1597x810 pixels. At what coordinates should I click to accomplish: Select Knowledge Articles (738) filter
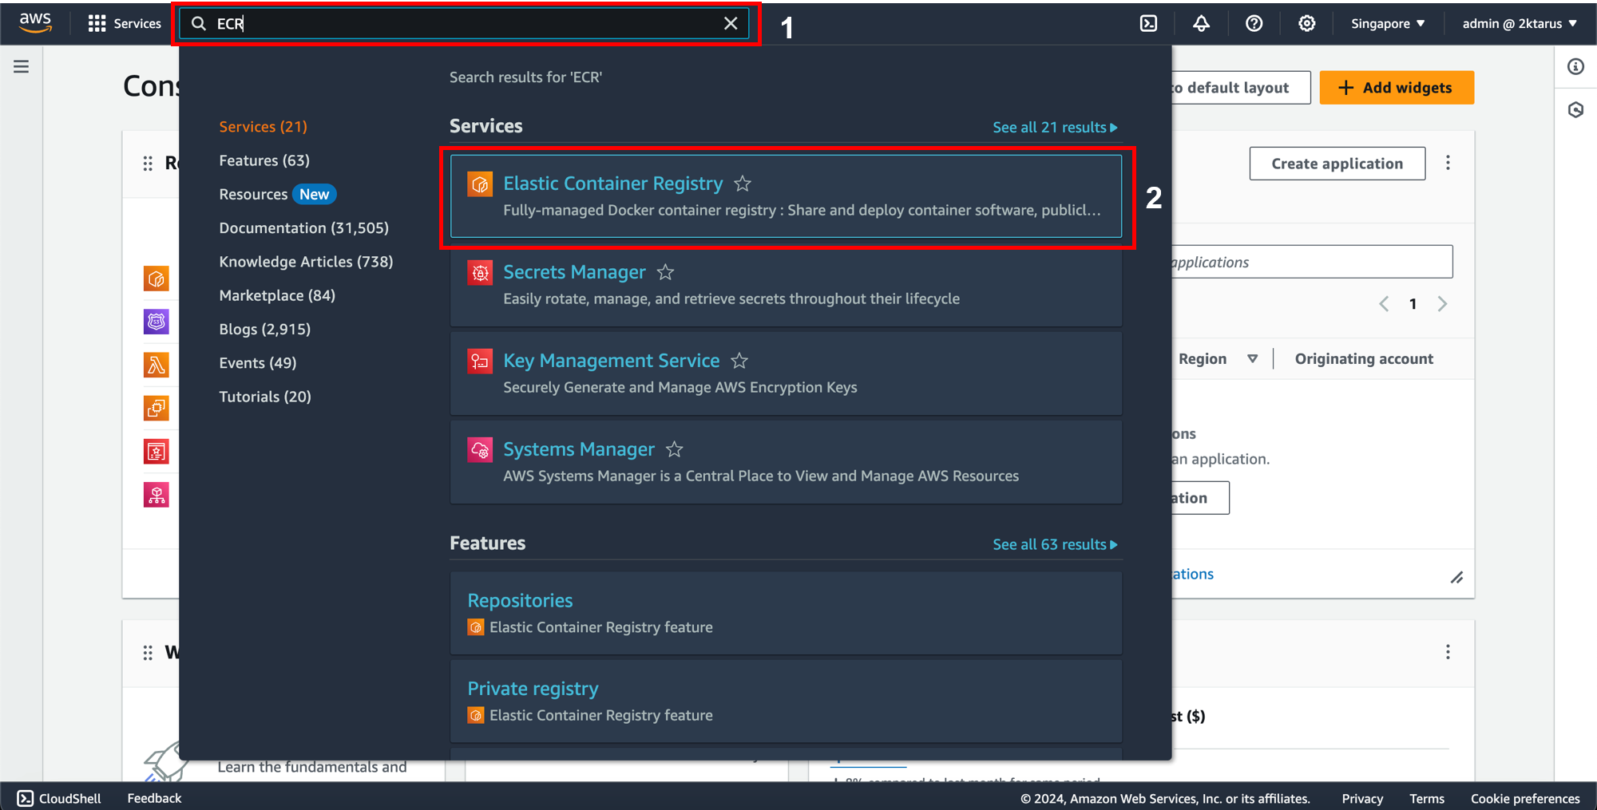coord(306,262)
